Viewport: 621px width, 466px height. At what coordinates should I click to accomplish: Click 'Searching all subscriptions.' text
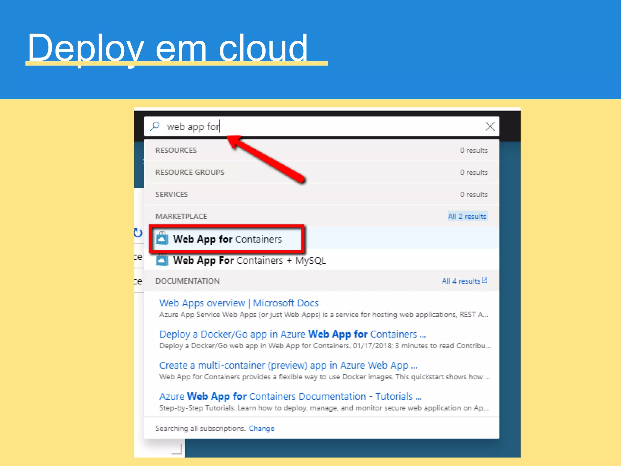(x=200, y=428)
